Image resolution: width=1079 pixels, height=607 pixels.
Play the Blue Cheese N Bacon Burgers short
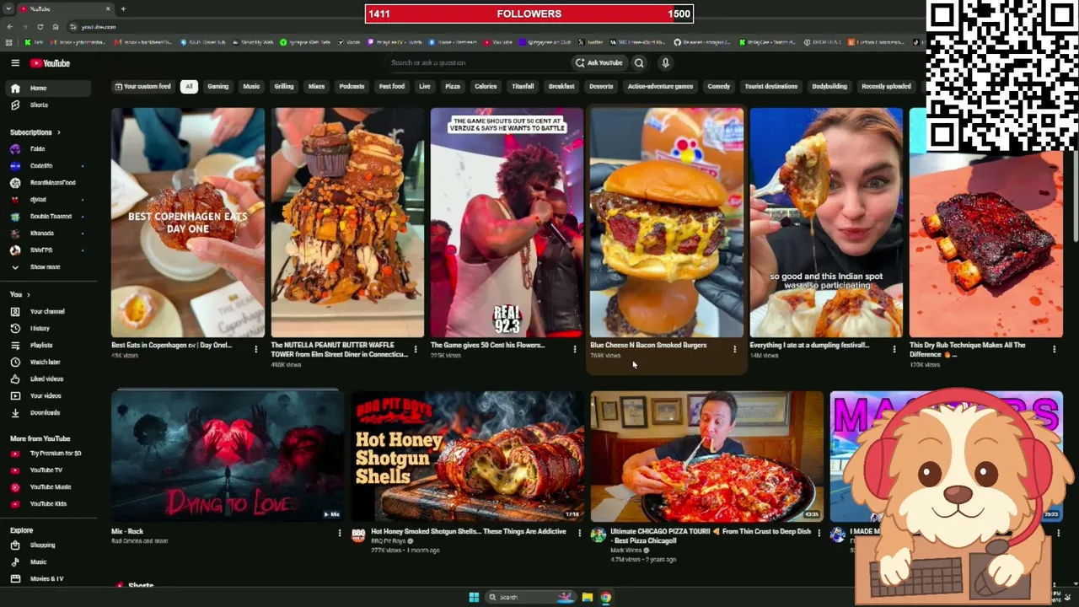click(x=666, y=223)
